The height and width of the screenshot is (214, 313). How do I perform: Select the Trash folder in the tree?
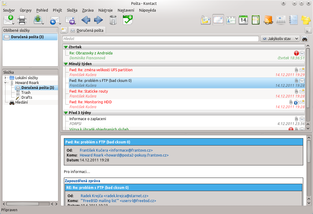[x=26, y=92]
